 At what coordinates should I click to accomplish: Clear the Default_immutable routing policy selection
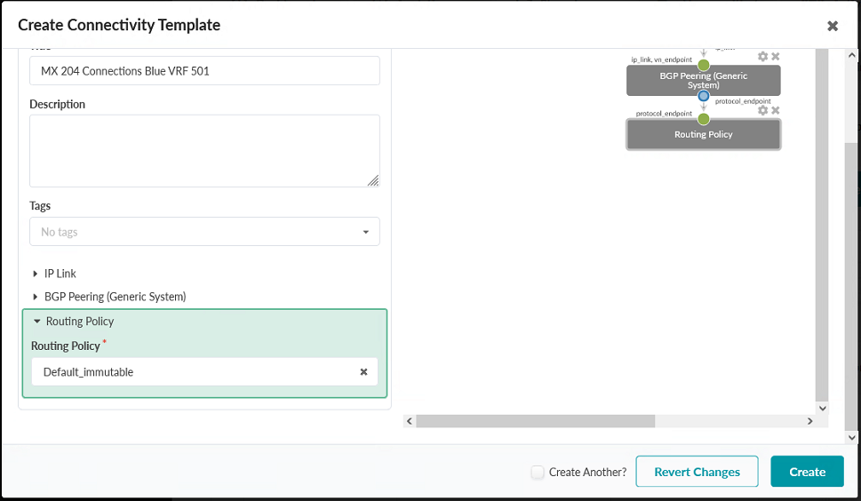point(363,372)
